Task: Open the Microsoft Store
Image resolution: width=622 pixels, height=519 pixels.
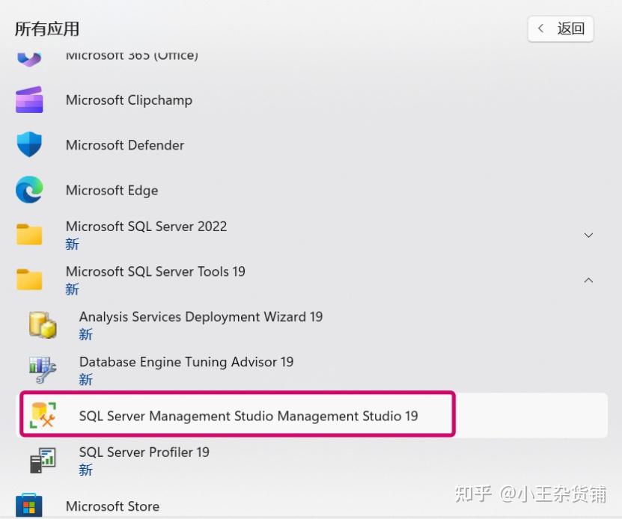Action: coord(112,506)
